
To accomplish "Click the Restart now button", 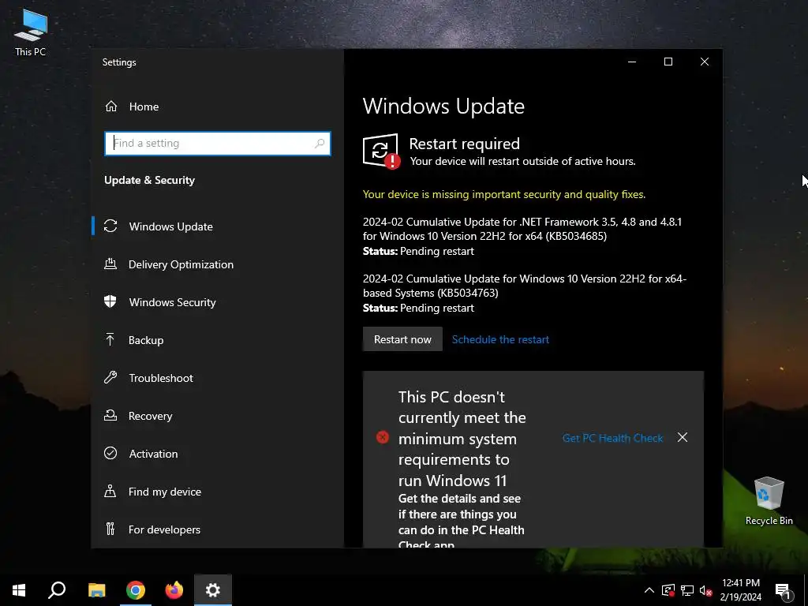I will click(x=402, y=339).
